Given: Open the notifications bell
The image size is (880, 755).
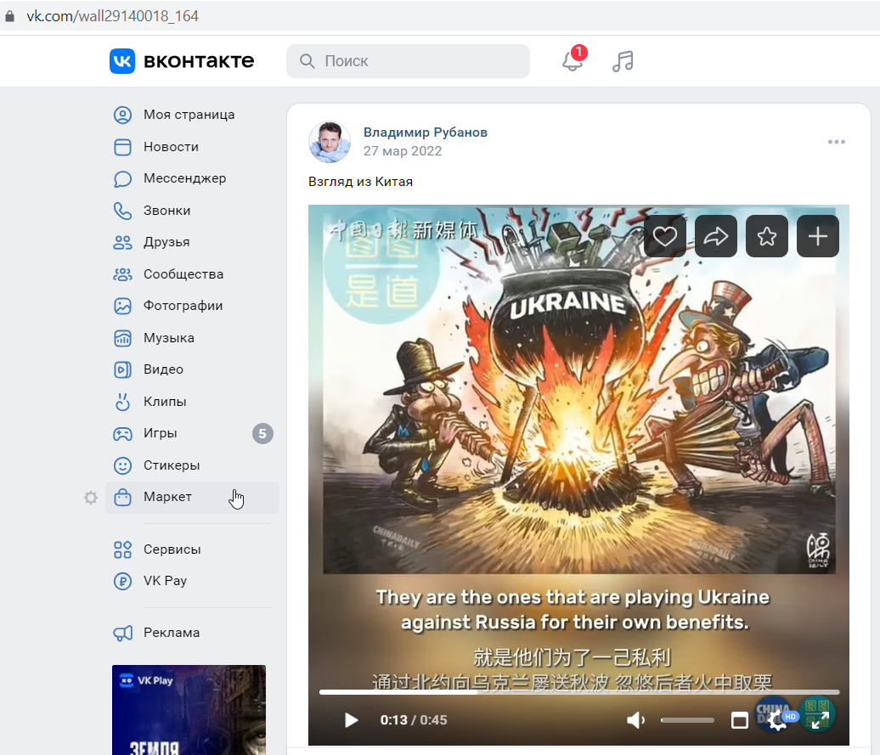Looking at the screenshot, I should point(573,60).
